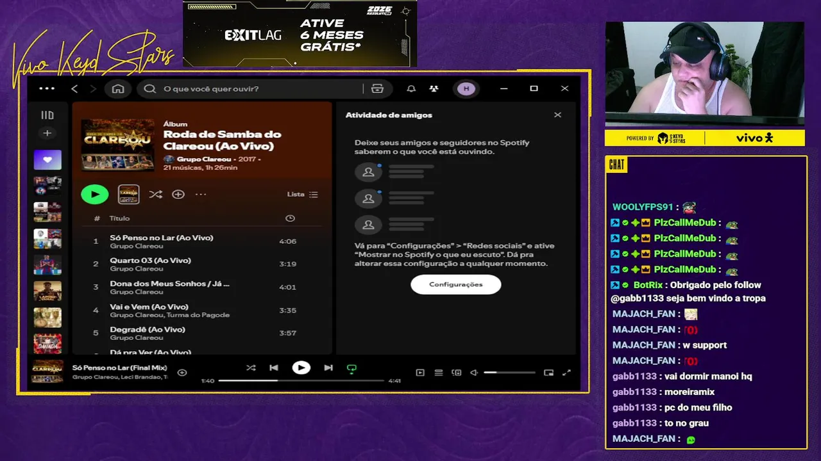
Task: Sort tracks by the duration clock icon
Action: pos(290,218)
